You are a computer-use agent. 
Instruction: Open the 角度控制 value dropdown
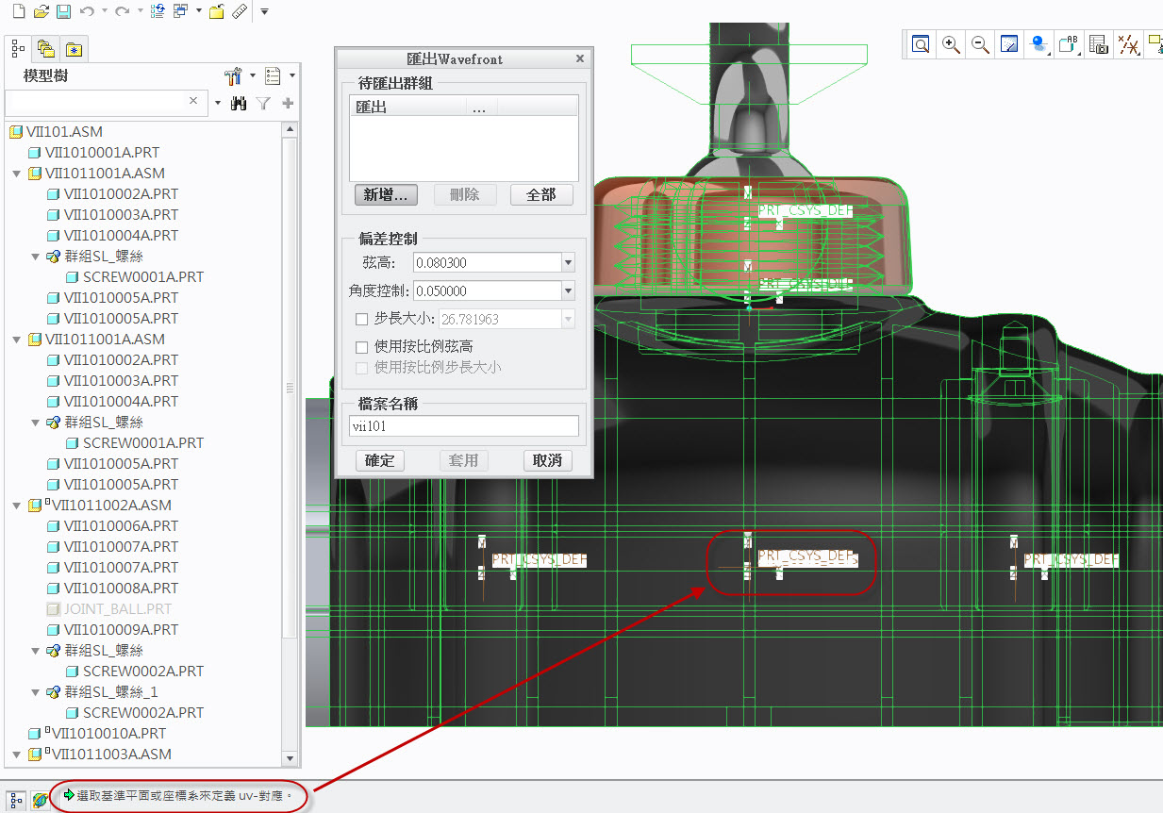[568, 291]
